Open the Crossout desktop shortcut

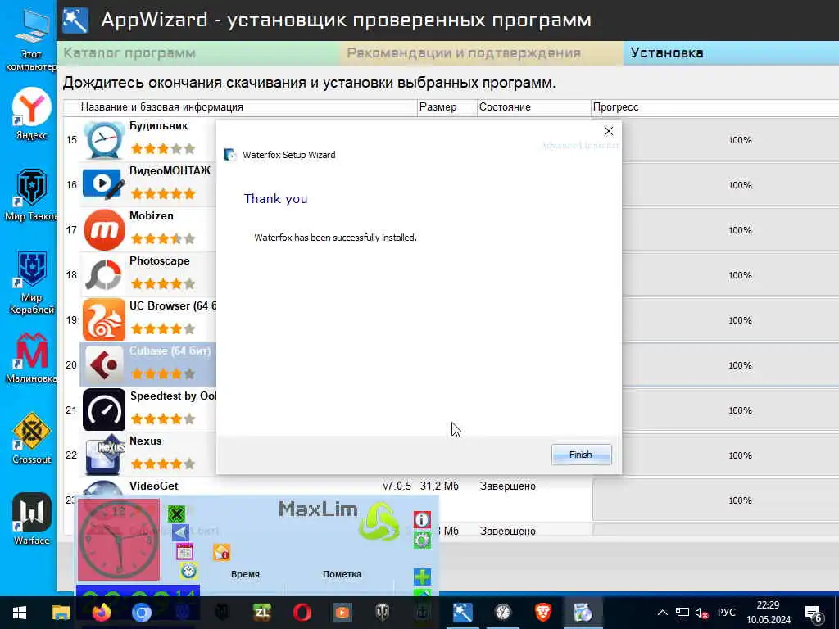click(31, 438)
